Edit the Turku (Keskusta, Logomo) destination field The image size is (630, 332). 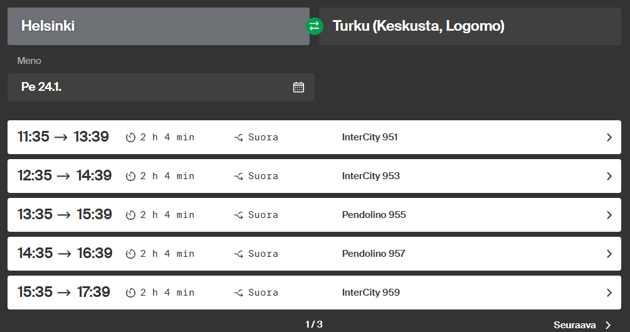470,26
